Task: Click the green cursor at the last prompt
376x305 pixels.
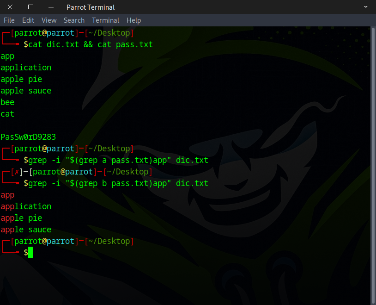Action: coord(30,253)
